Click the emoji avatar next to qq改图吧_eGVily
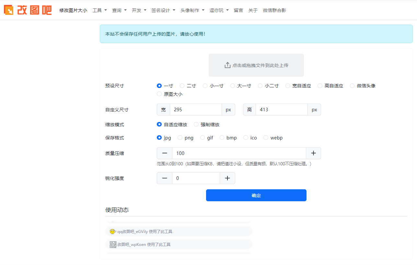 [x=112, y=231]
